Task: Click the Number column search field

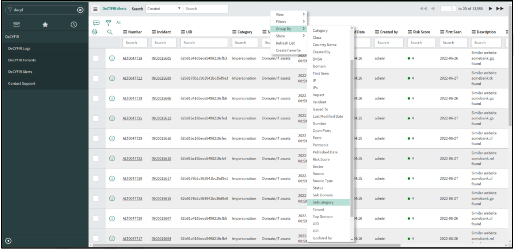Action: pyautogui.click(x=135, y=43)
